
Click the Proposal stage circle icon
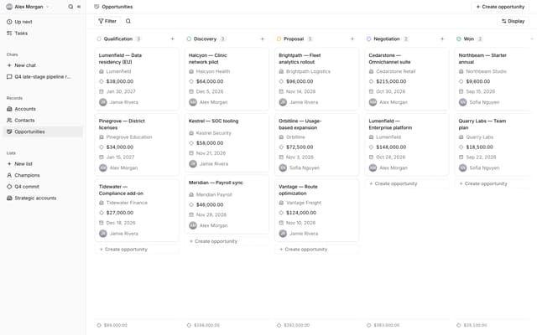pos(279,39)
